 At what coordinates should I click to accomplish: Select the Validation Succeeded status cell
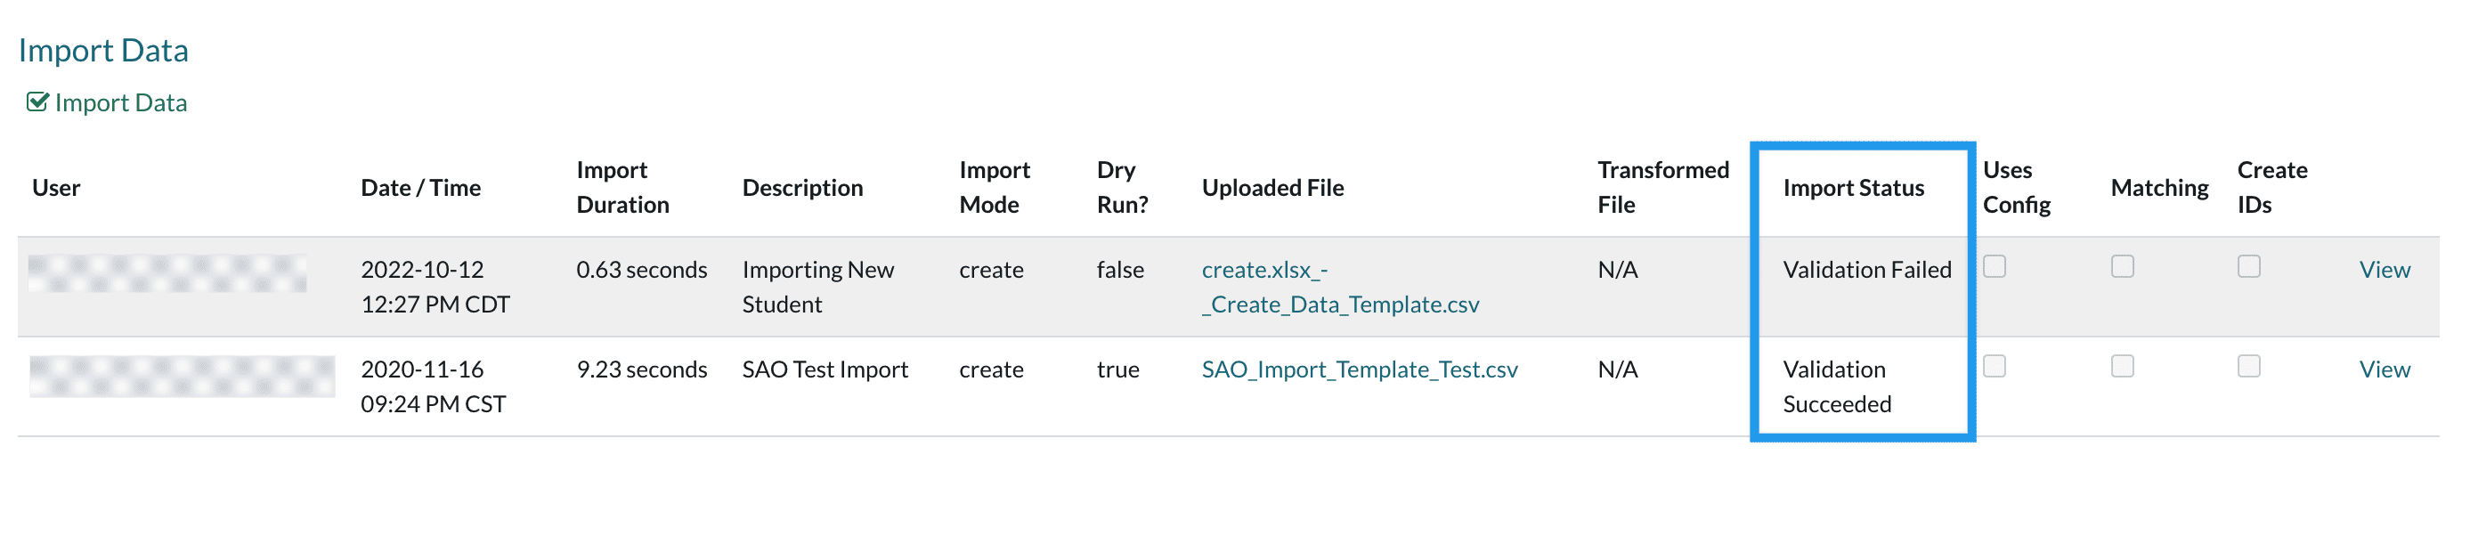click(x=1836, y=386)
